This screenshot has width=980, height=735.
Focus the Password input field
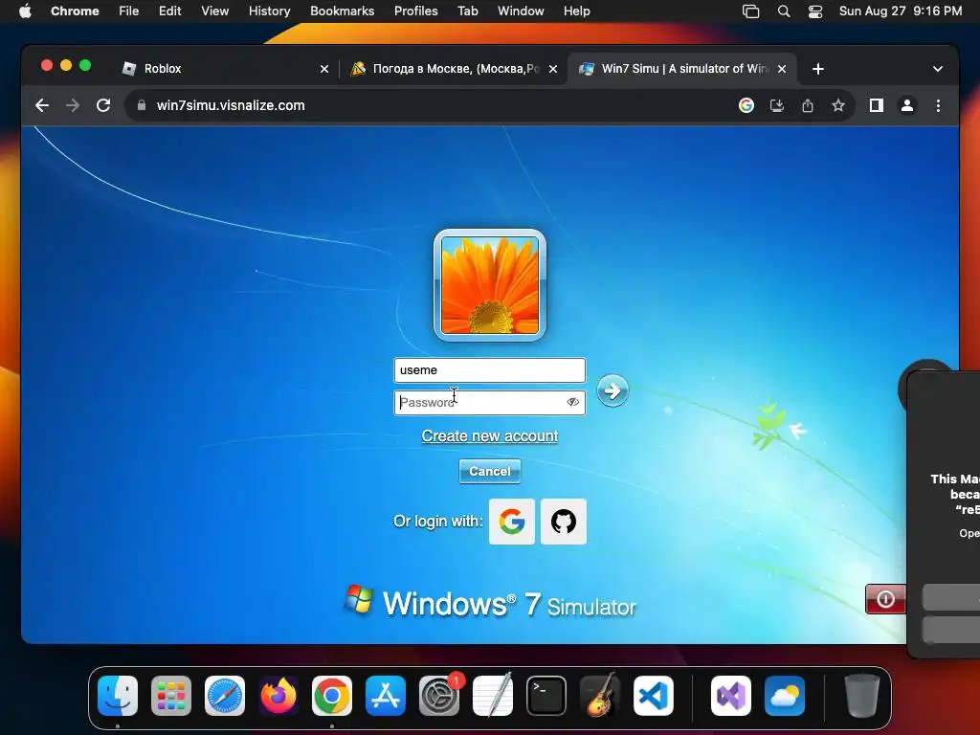pyautogui.click(x=489, y=403)
